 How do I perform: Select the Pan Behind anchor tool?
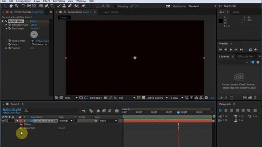tap(34, 6)
